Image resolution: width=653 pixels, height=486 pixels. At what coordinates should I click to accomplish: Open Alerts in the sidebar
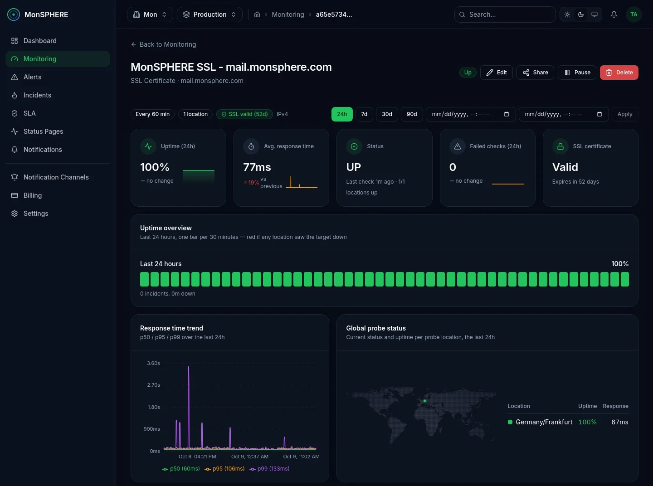[58, 77]
